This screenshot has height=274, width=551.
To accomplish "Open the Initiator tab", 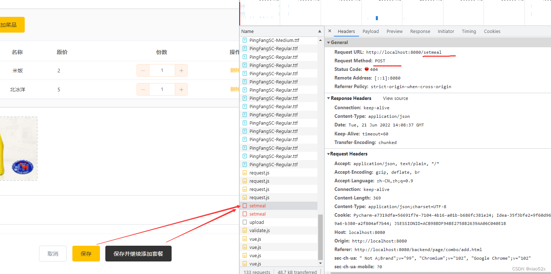I will (446, 31).
